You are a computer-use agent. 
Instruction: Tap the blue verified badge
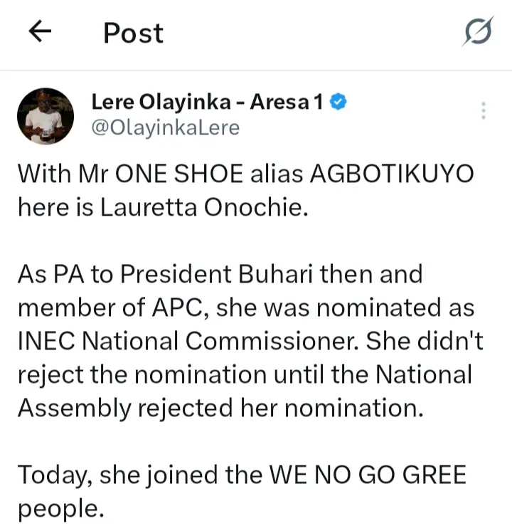click(339, 102)
